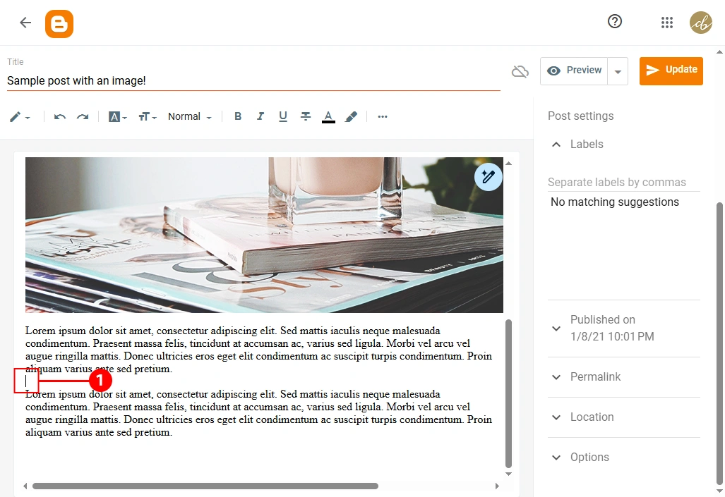Image resolution: width=725 pixels, height=497 pixels.
Task: Toggle bold formatting
Action: point(238,117)
